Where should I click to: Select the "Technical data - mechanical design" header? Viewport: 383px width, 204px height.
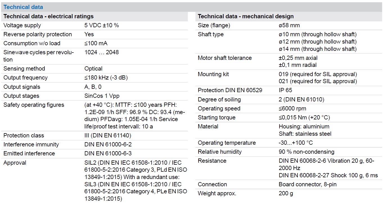[x=245, y=16]
